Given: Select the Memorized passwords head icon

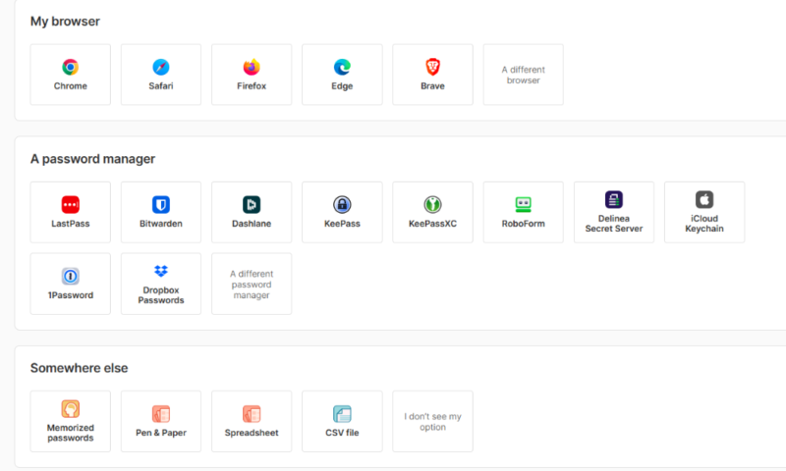Looking at the screenshot, I should pos(70,408).
